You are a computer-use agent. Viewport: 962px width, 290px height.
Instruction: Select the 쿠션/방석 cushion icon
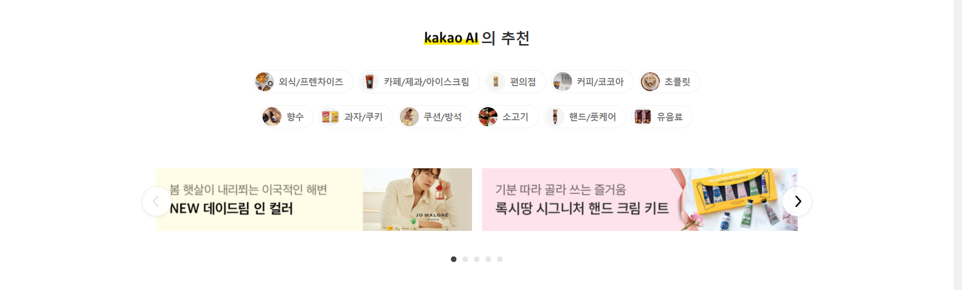pyautogui.click(x=409, y=117)
